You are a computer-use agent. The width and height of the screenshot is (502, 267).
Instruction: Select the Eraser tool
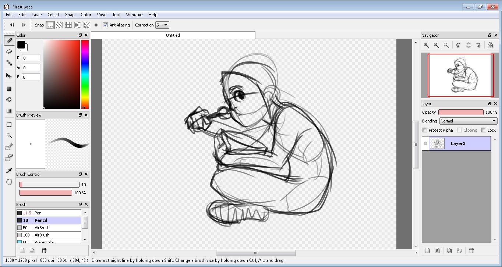point(9,52)
